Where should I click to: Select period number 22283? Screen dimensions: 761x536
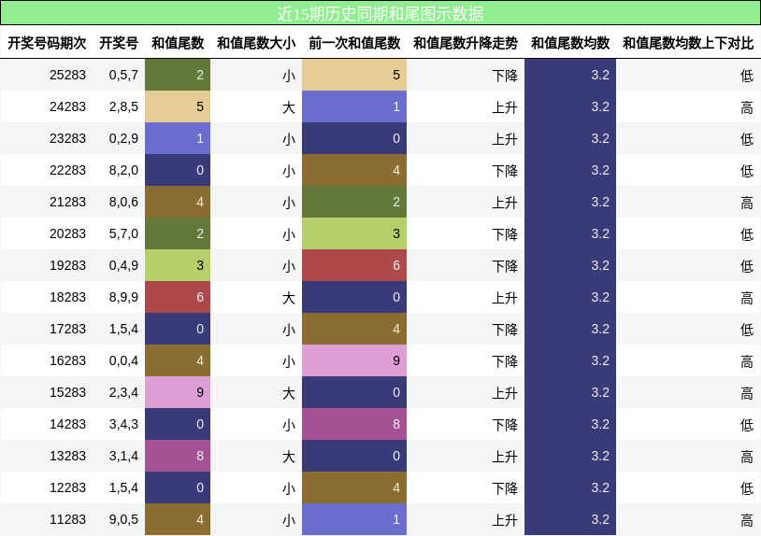67,170
